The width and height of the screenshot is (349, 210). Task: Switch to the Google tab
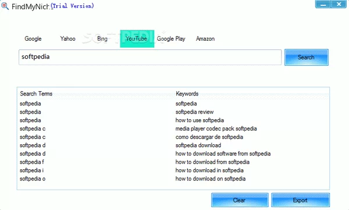click(x=33, y=39)
